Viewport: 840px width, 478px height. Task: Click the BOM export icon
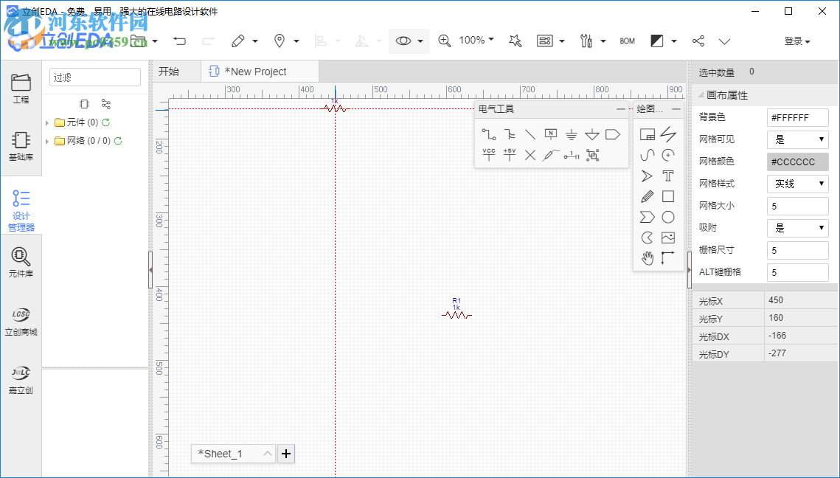click(x=627, y=41)
